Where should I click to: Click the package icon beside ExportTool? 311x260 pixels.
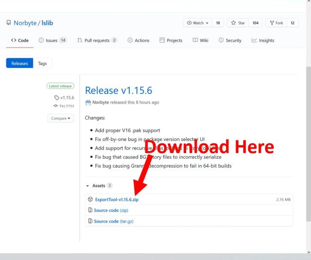coord(90,199)
